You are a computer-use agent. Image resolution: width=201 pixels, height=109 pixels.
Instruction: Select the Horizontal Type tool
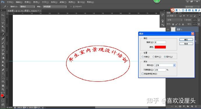click(x=3, y=74)
